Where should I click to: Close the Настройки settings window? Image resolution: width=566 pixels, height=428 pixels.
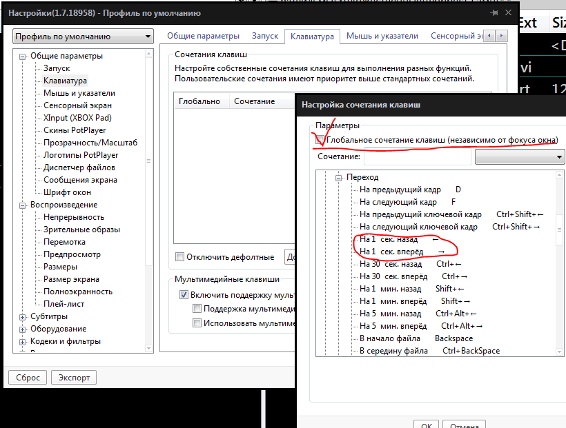click(510, 12)
